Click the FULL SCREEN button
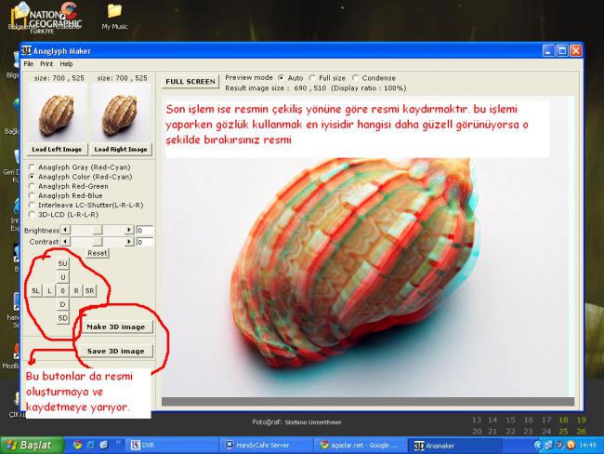 [x=190, y=82]
